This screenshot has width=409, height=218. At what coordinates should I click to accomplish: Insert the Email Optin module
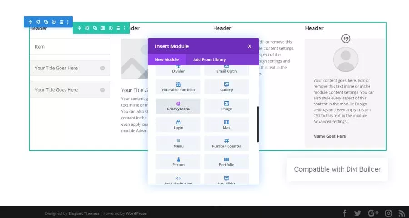click(x=227, y=70)
